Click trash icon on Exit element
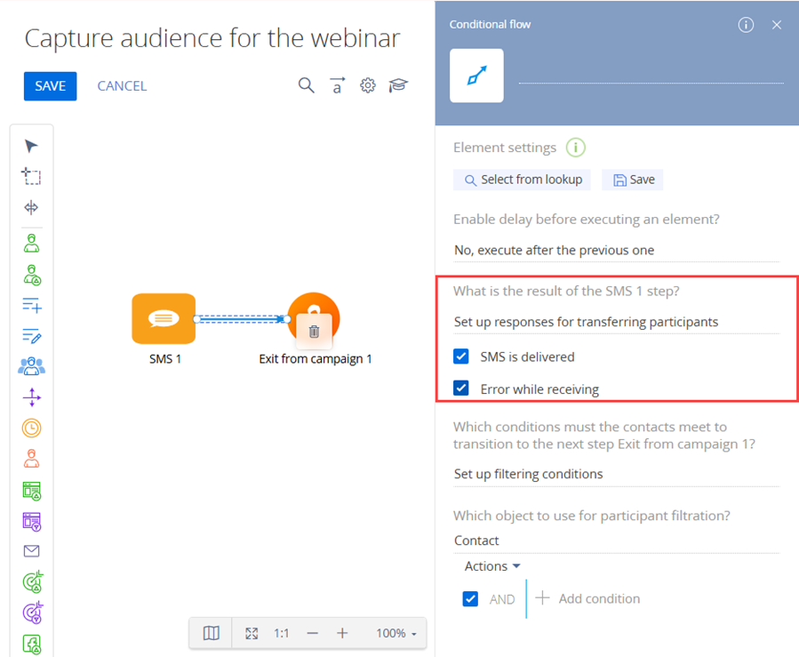 [x=314, y=332]
